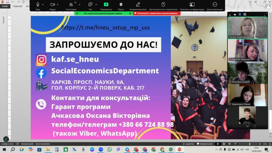Open the Zoom chat panel
The height and width of the screenshot is (153, 272).
pos(90,5)
